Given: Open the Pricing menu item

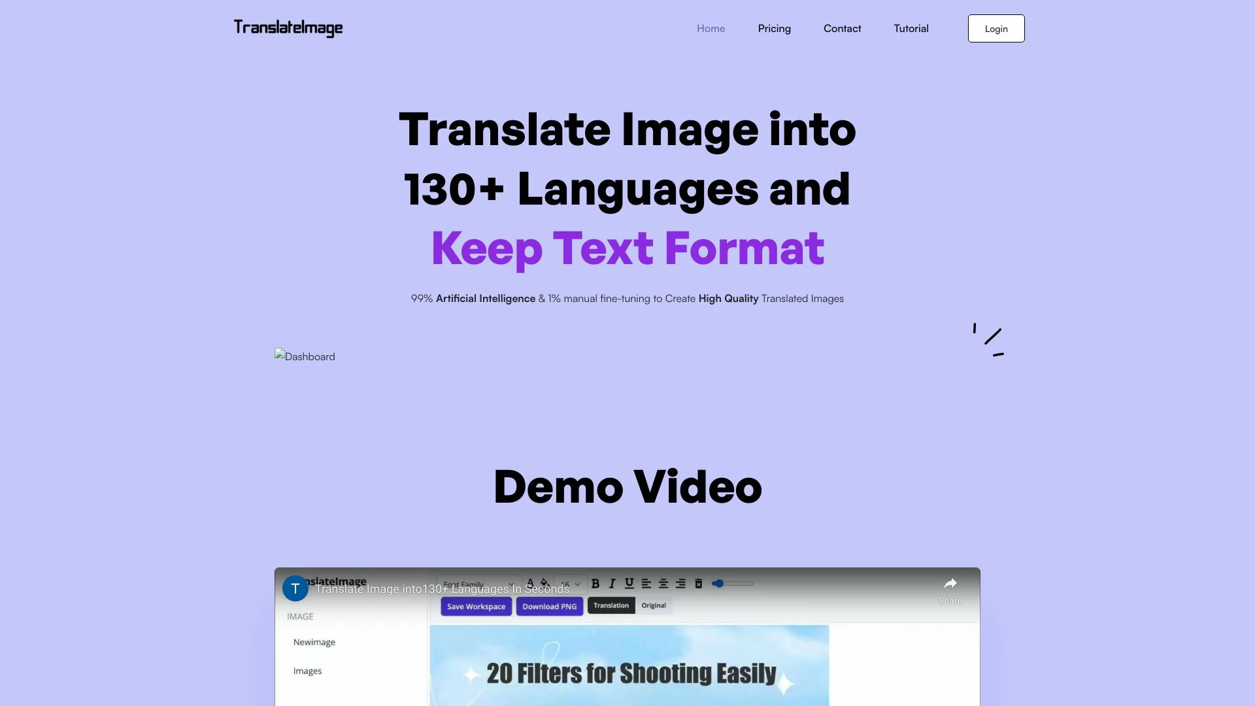Looking at the screenshot, I should tap(774, 29).
